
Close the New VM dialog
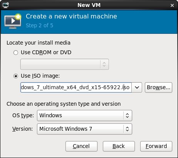pyautogui.click(x=172, y=5)
